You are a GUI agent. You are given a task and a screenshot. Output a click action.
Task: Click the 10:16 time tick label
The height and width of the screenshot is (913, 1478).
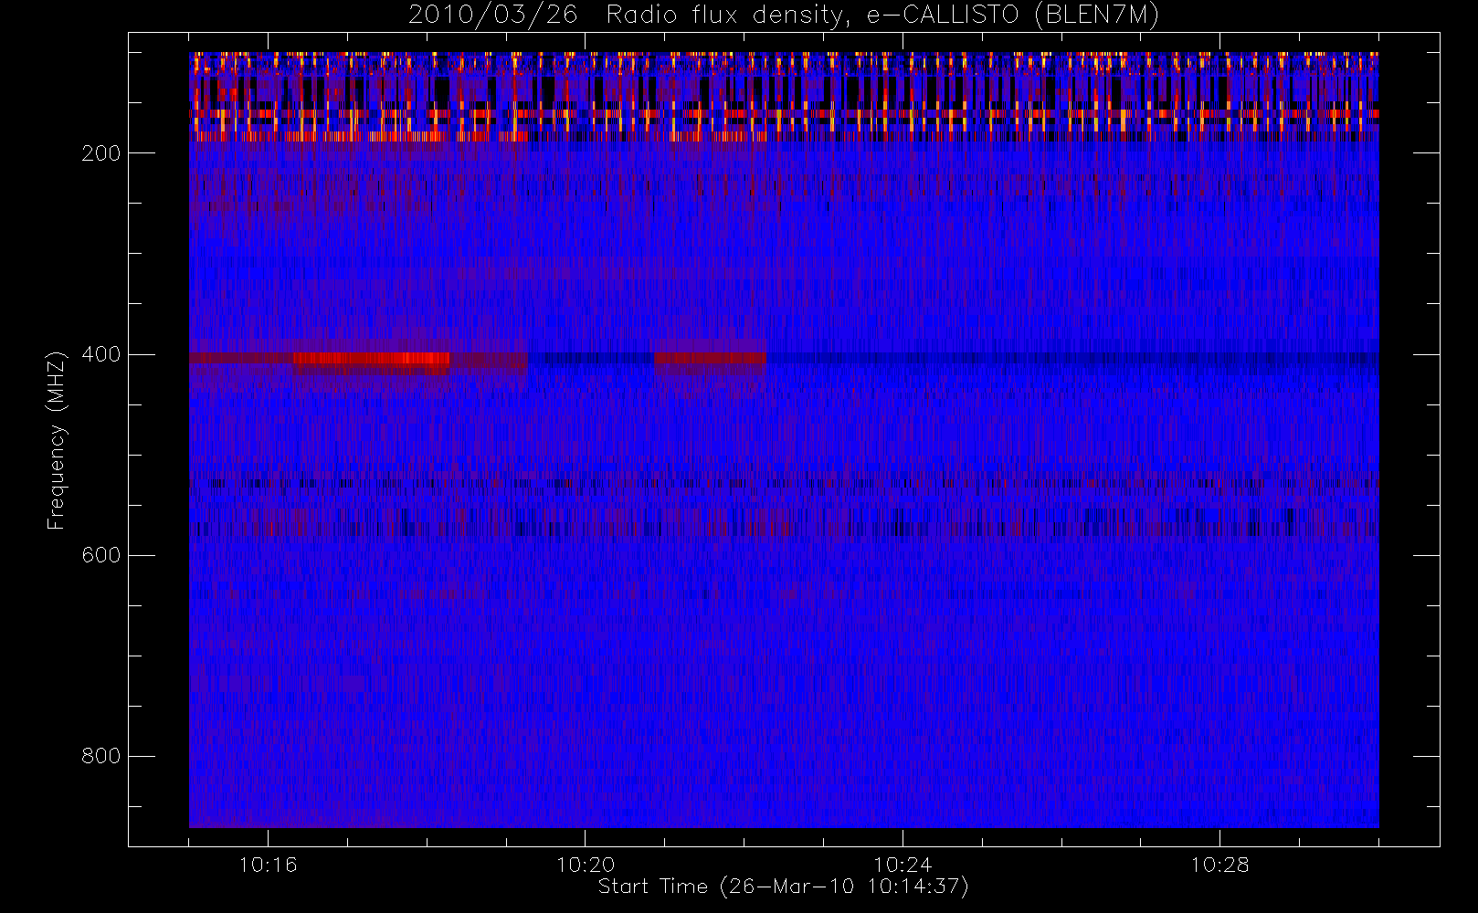point(268,865)
